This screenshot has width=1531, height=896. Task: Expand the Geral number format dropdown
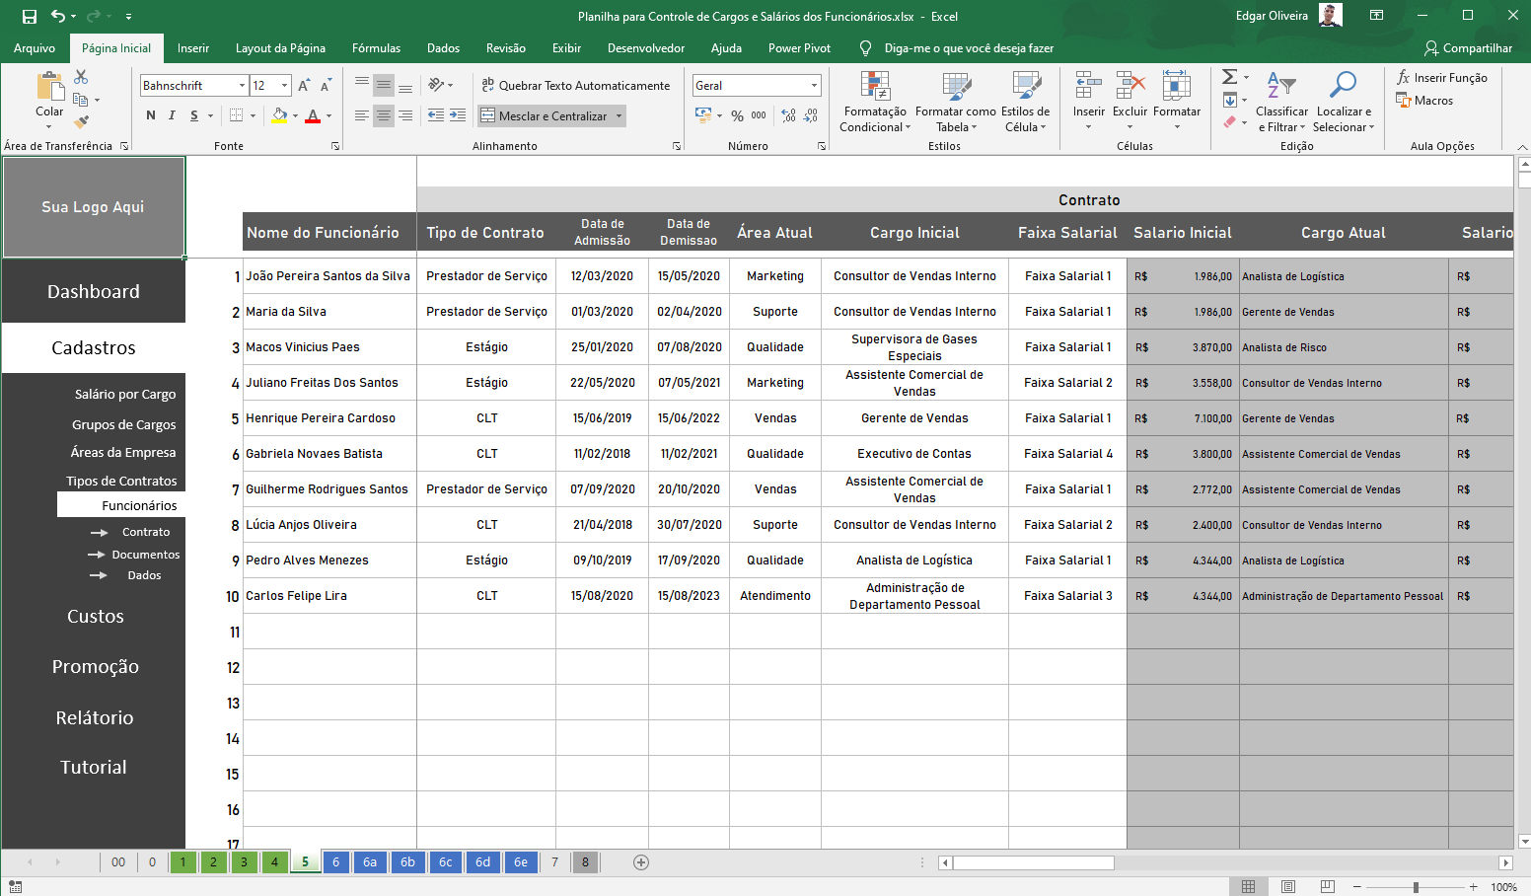814,86
